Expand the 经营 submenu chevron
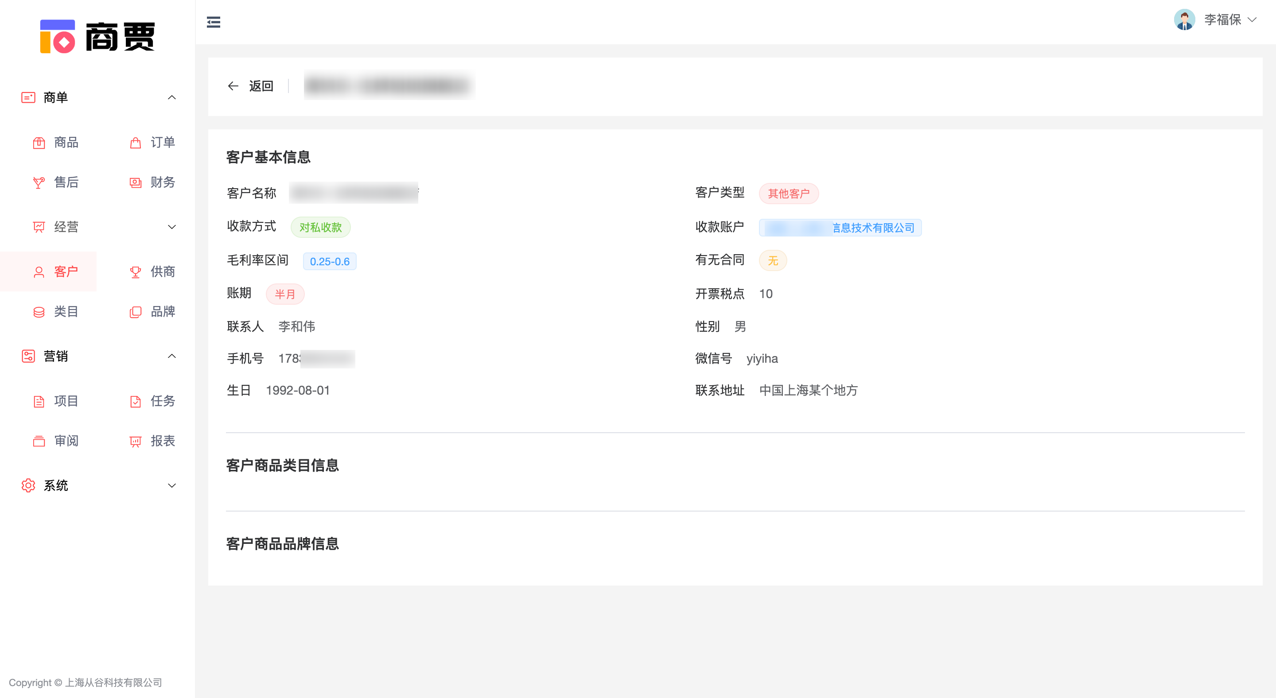Image resolution: width=1276 pixels, height=698 pixels. (171, 227)
